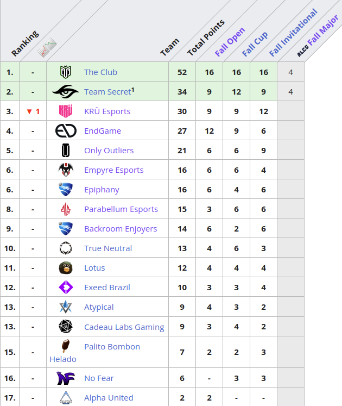Open the No Fear link
Viewport: 342px width, 406px height.
point(99,378)
